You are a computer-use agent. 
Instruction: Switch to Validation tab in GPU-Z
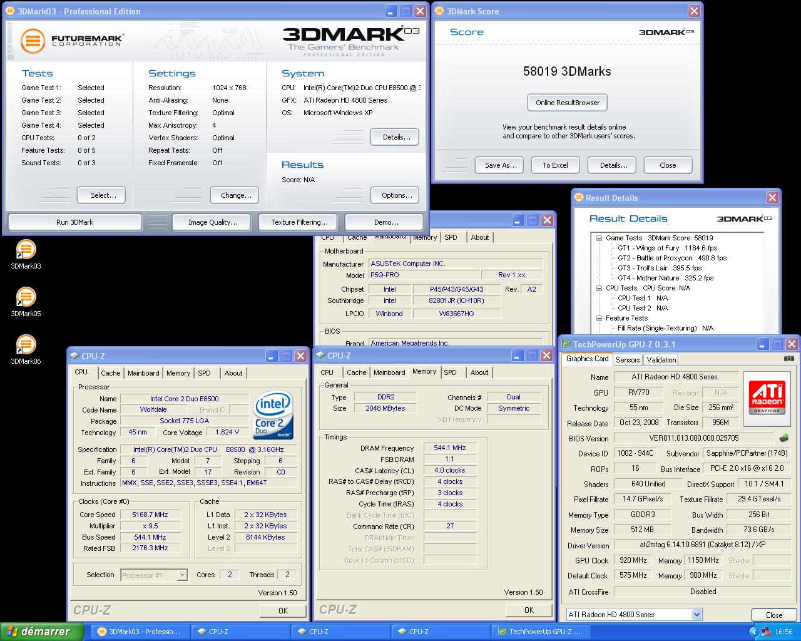pos(661,359)
